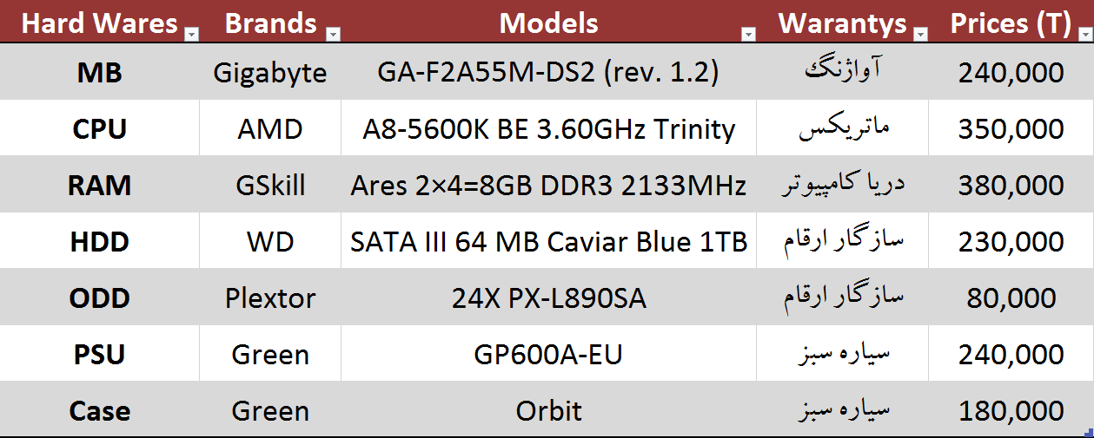Expand the Prices (T) filter arrow
The width and height of the screenshot is (1094, 438).
click(x=1084, y=34)
